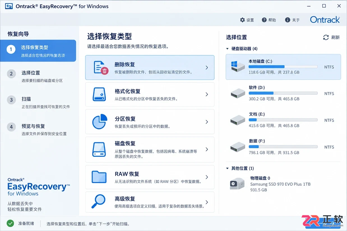The height and width of the screenshot is (231, 347).
Task: Open 分区恢复 via its chevron arrow
Action: click(207, 122)
